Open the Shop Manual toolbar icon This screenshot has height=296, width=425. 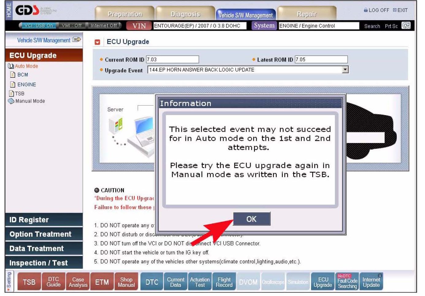point(126,282)
